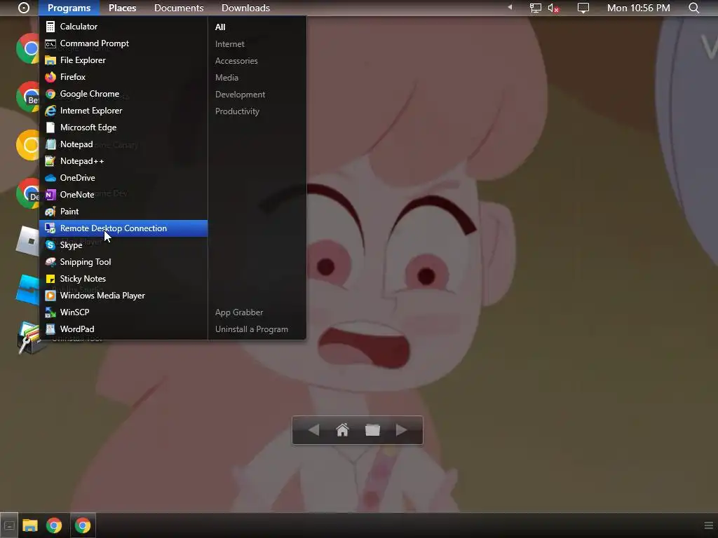The image size is (718, 538).
Task: Open the folder icon on desktop widget
Action: [372, 430]
